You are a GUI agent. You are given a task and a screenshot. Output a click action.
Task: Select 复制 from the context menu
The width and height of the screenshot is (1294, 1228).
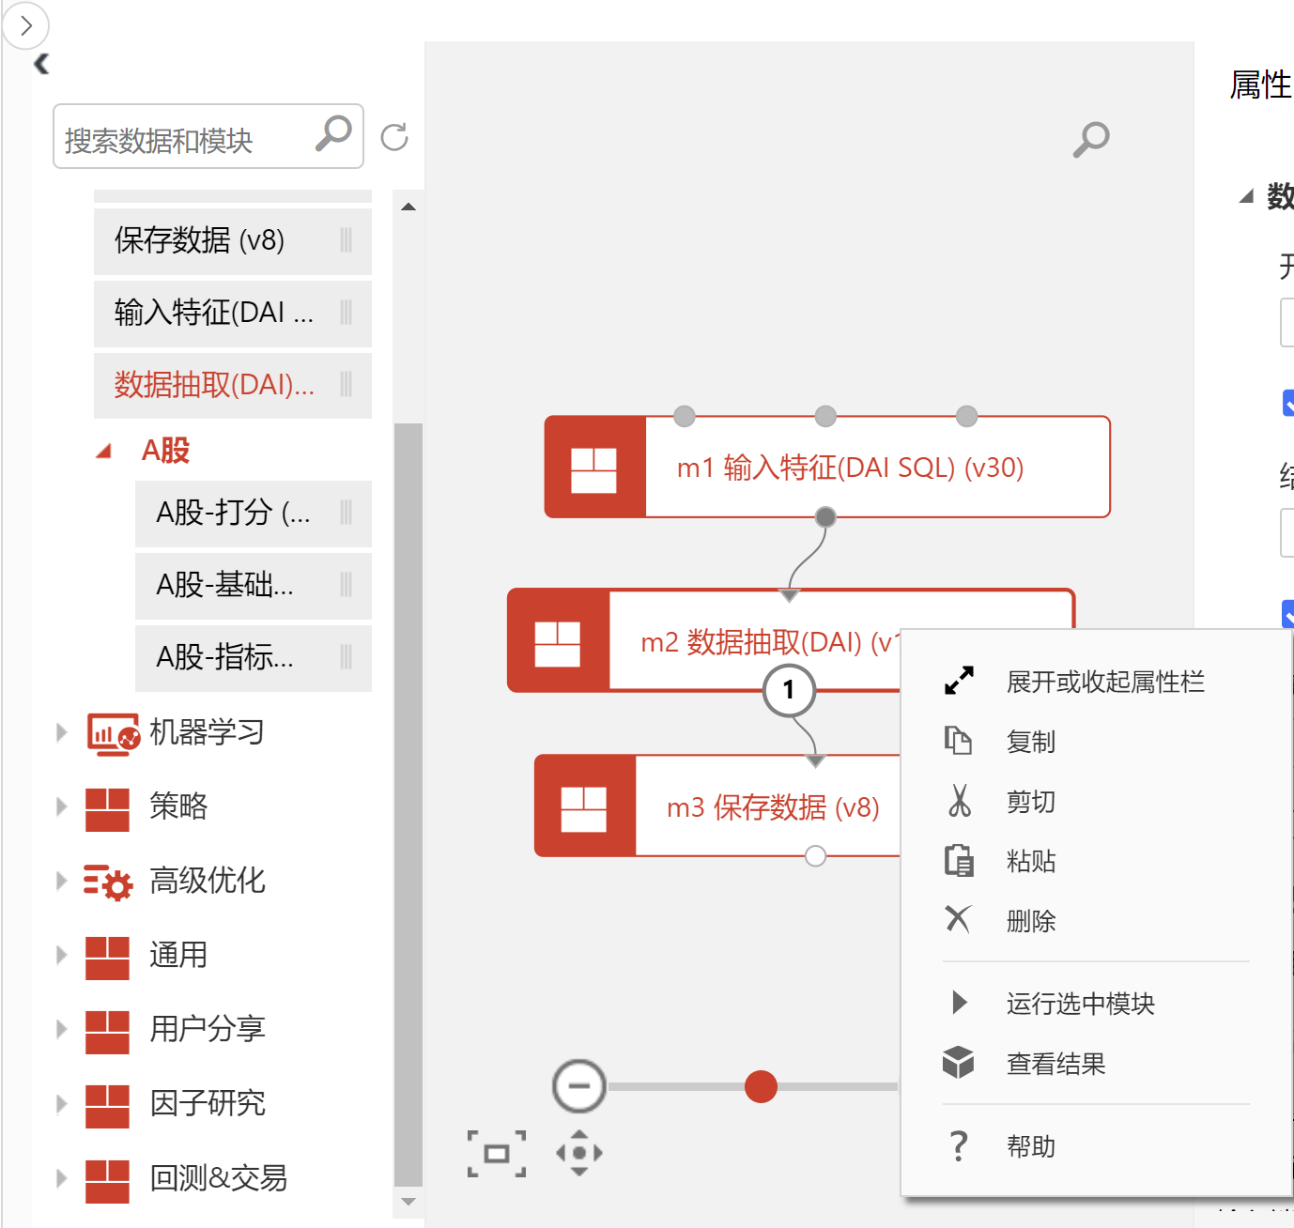1030,742
